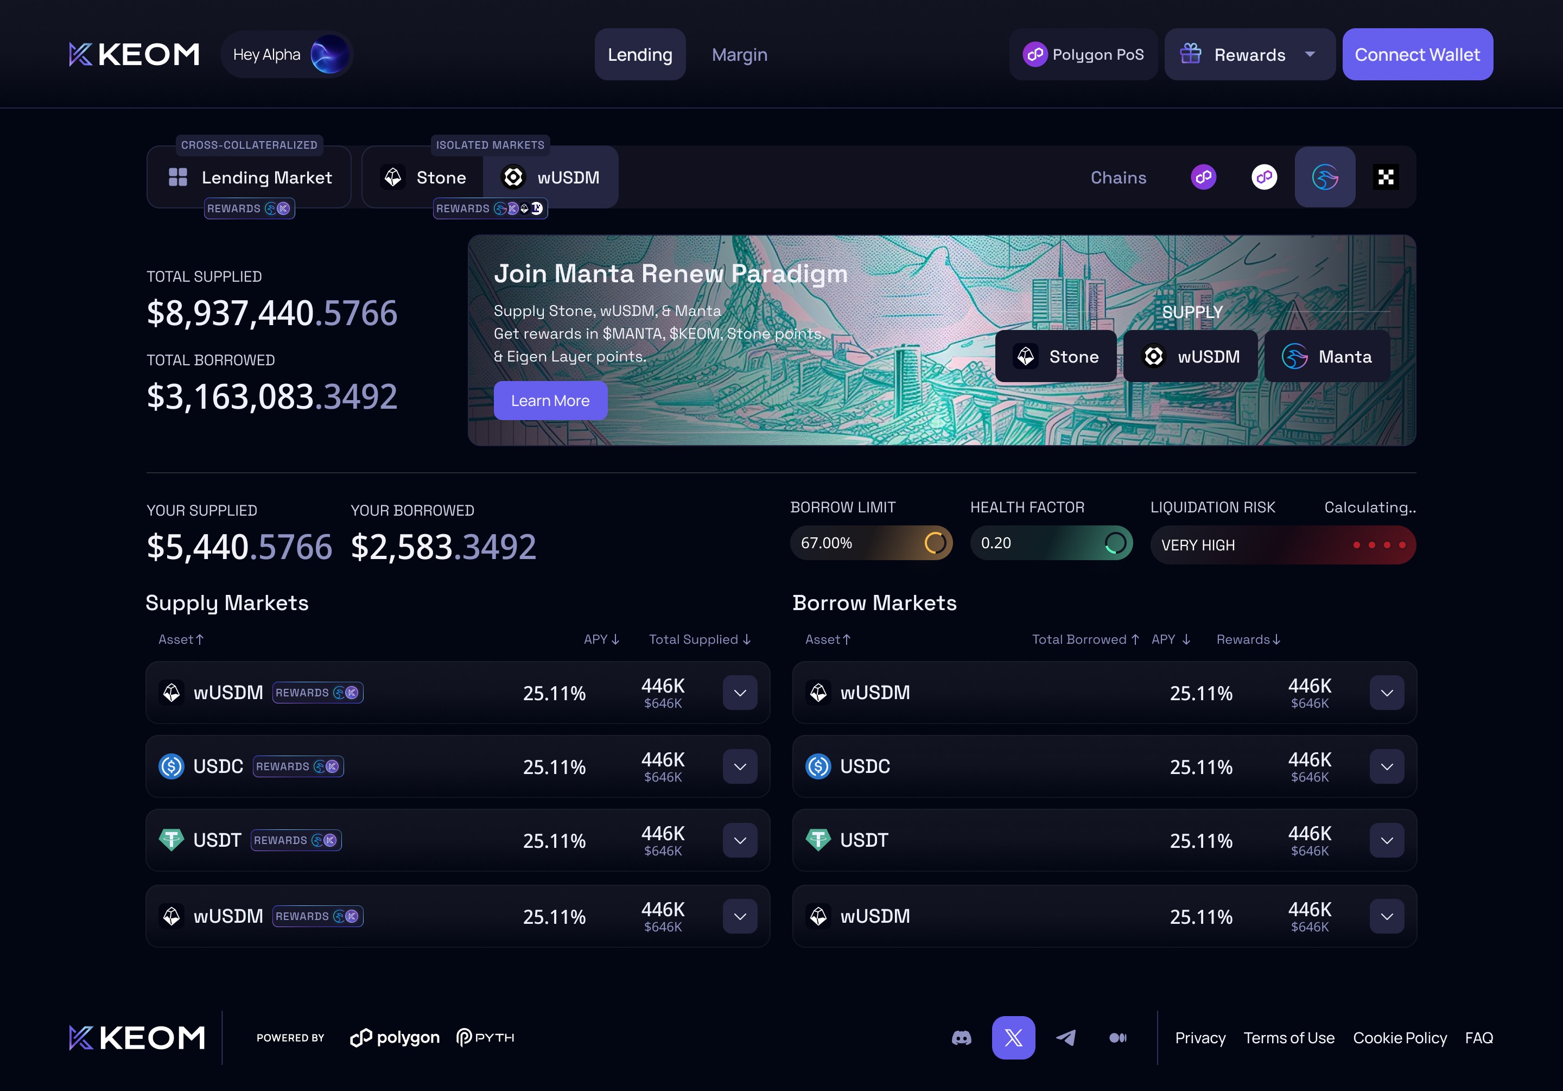Expand the USDT borrow market row
Screen dimensions: 1563x1091
click(x=1387, y=840)
